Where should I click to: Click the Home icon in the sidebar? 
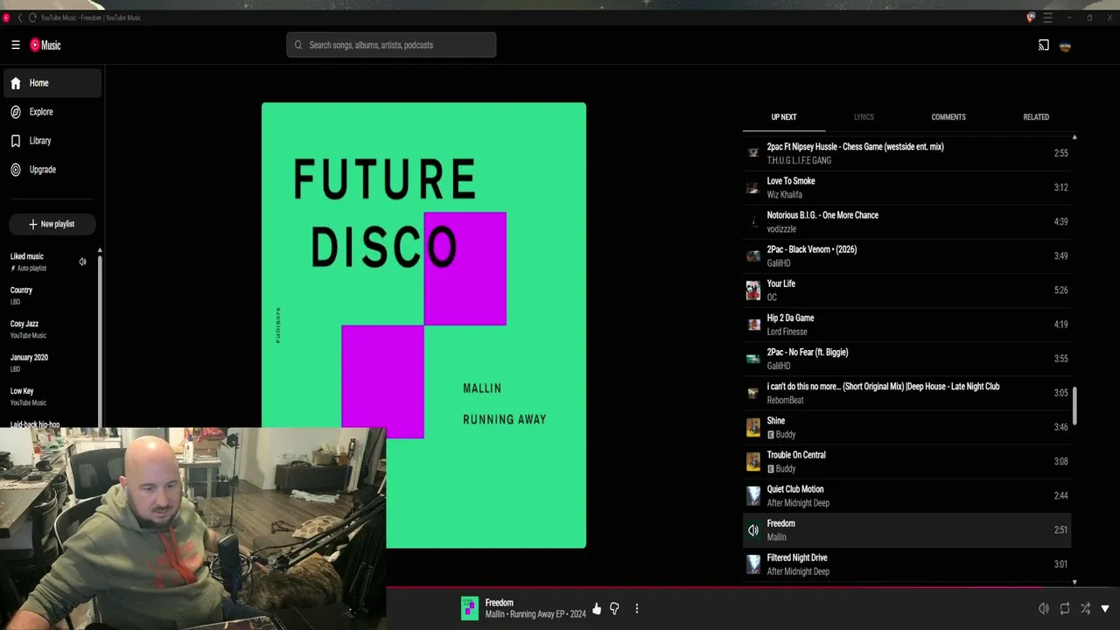[x=16, y=83]
